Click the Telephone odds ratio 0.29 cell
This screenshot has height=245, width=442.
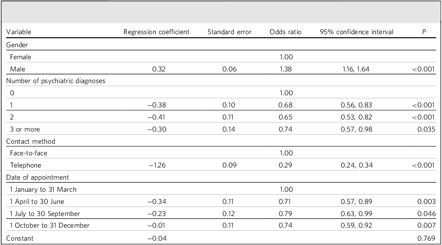click(x=285, y=165)
